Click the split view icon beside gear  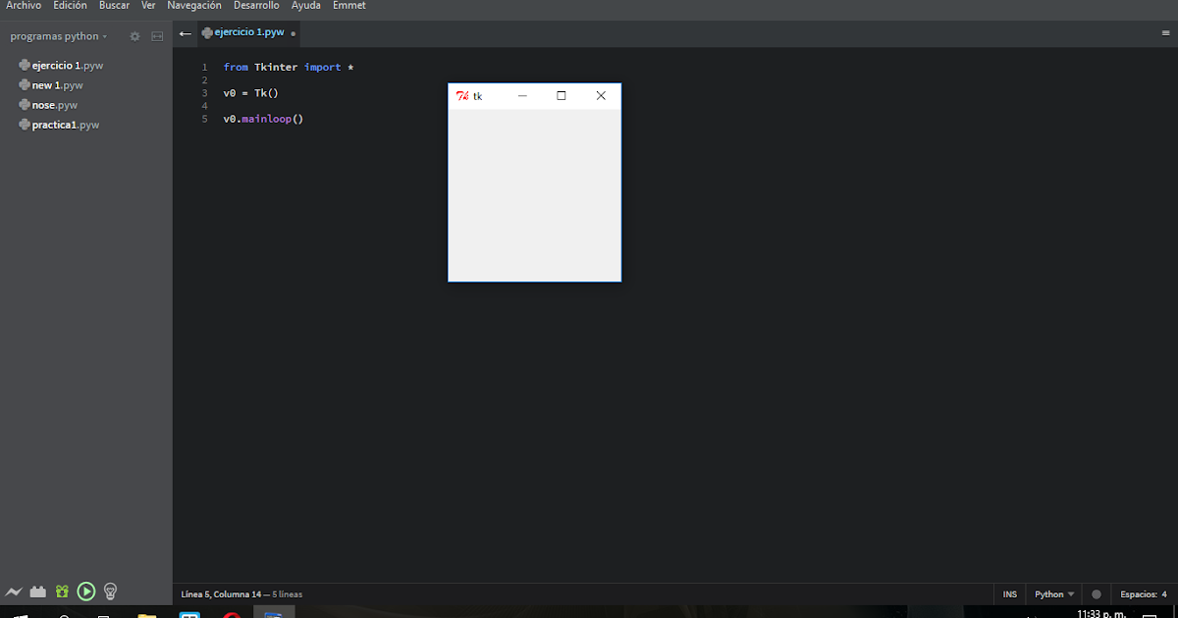pyautogui.click(x=157, y=36)
